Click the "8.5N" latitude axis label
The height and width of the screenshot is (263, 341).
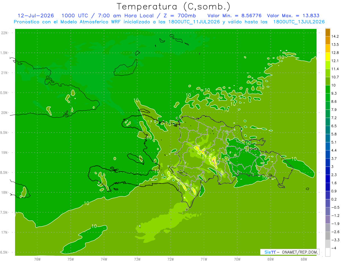pyautogui.click(x=4, y=172)
